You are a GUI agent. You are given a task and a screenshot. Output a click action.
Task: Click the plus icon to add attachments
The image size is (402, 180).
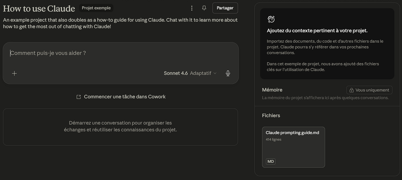[14, 73]
